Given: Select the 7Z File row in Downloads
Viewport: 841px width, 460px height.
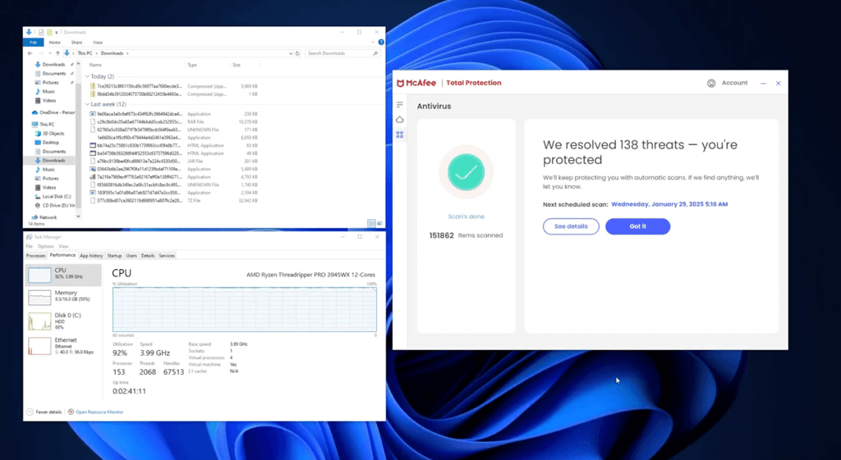Looking at the screenshot, I should [x=174, y=201].
